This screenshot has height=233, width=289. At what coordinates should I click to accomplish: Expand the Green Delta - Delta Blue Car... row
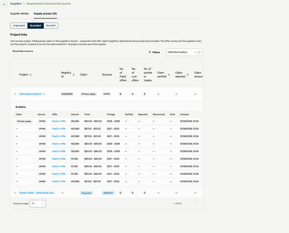point(15,193)
